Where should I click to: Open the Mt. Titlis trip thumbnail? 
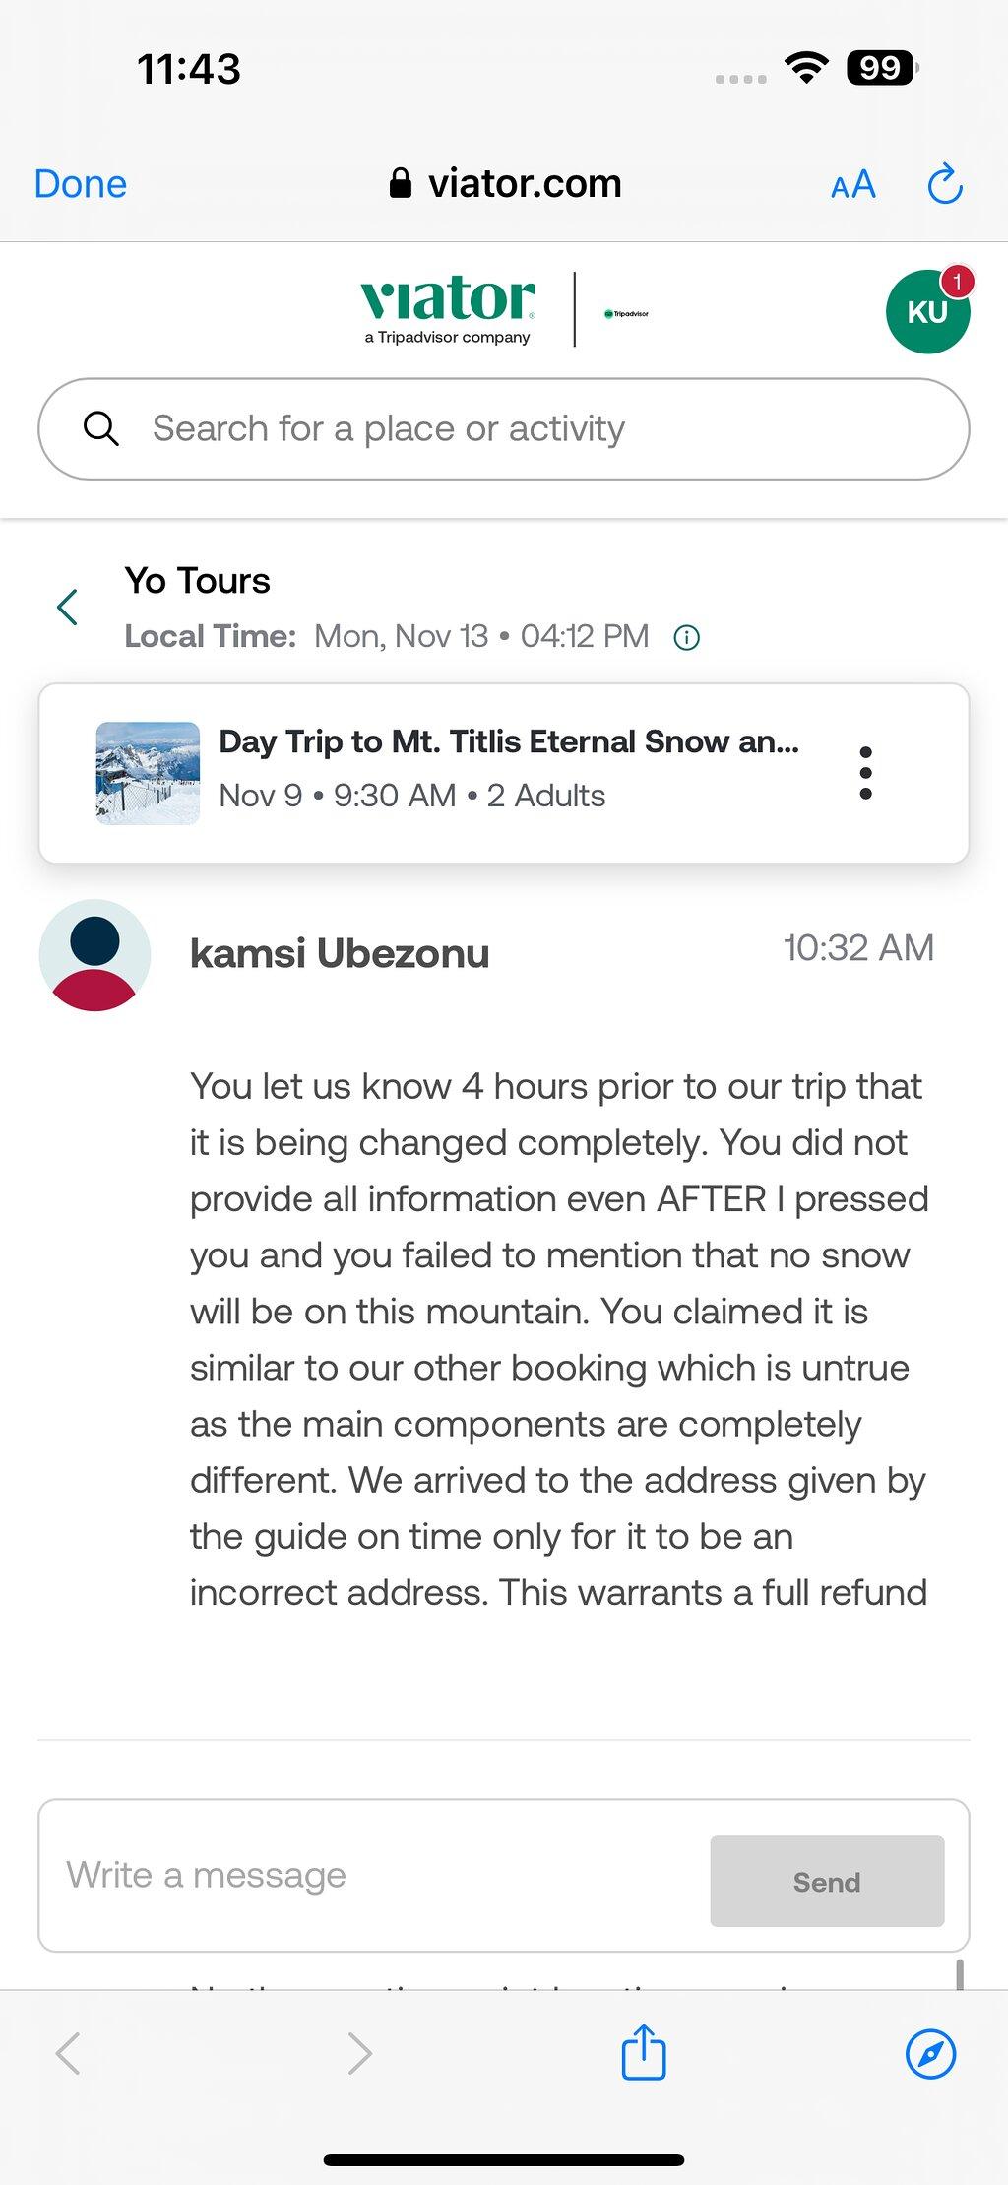tap(148, 773)
